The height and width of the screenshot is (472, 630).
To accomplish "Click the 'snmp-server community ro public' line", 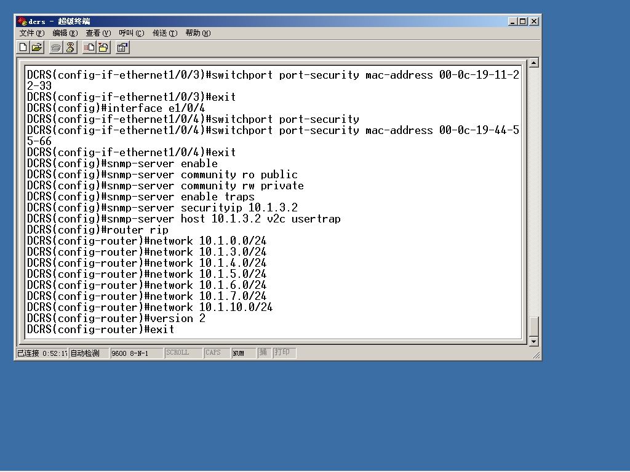I will point(162,175).
